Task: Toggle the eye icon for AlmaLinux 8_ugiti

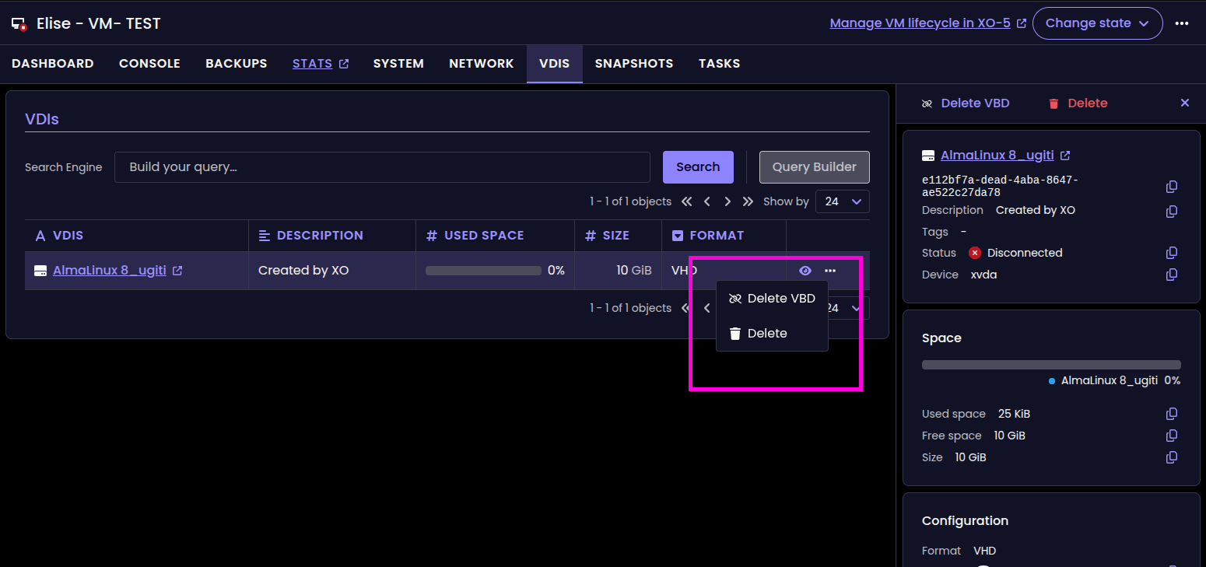Action: point(805,271)
